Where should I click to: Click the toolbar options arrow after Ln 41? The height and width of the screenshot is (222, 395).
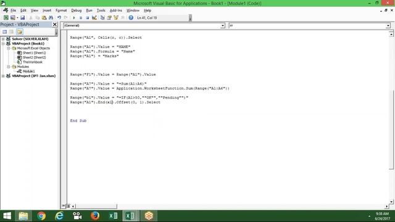[190, 18]
